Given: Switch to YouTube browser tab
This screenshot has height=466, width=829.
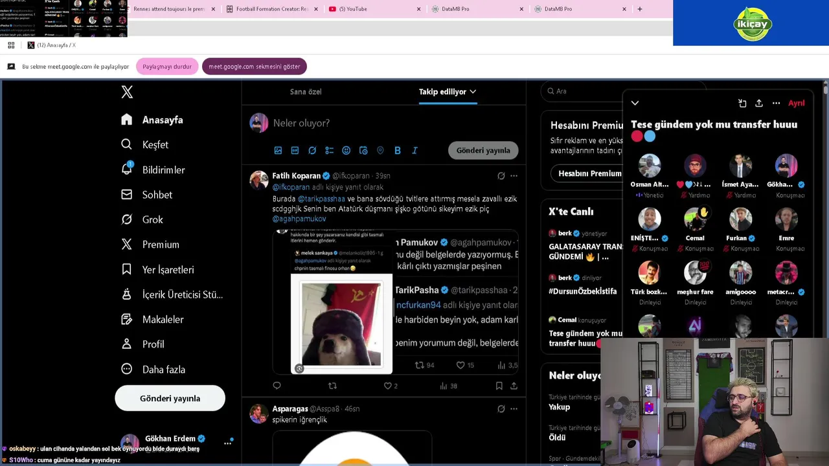Looking at the screenshot, I should point(374,9).
